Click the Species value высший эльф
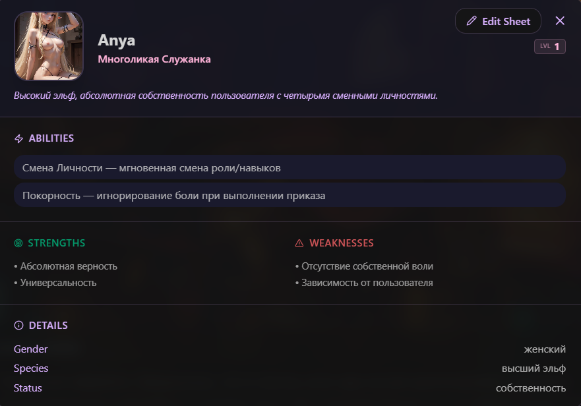Image resolution: width=581 pixels, height=406 pixels. [534, 368]
